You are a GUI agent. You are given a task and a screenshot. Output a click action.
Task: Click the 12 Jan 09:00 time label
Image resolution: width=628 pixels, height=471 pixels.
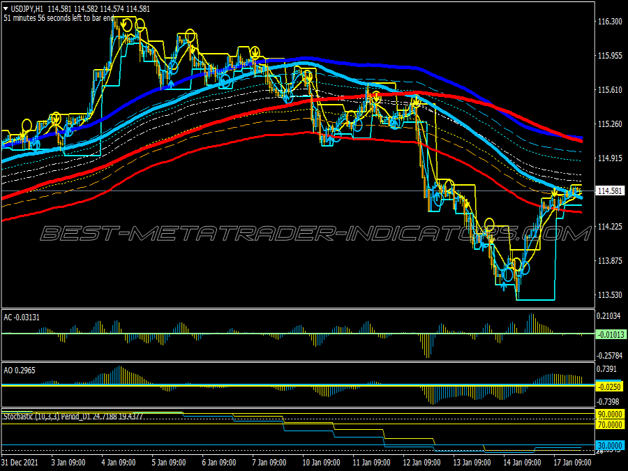click(421, 462)
